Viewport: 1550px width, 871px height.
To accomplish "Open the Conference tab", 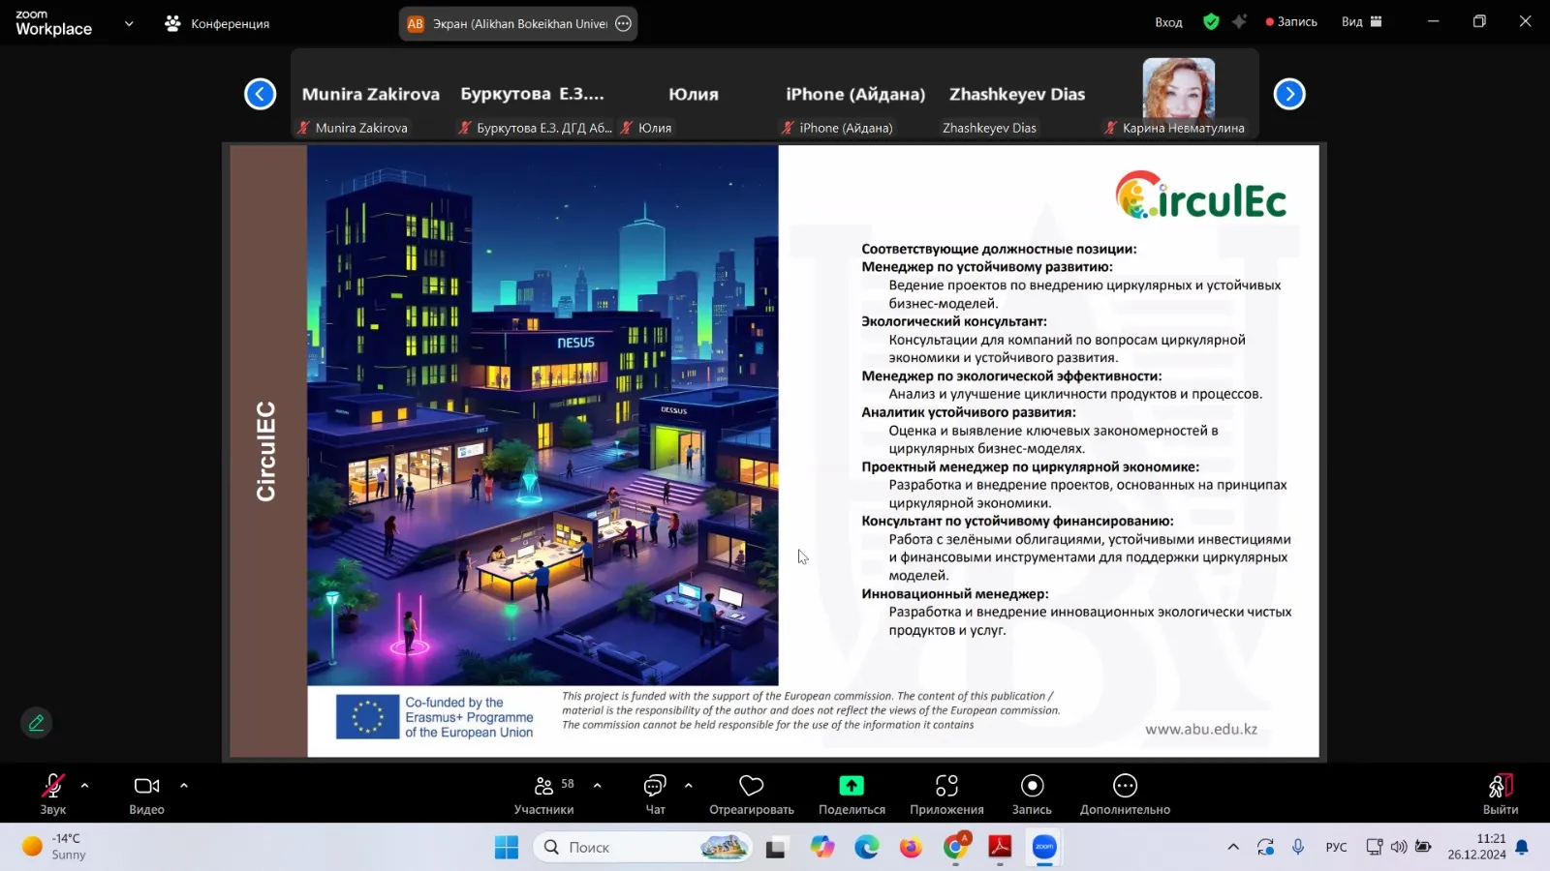I will [218, 23].
